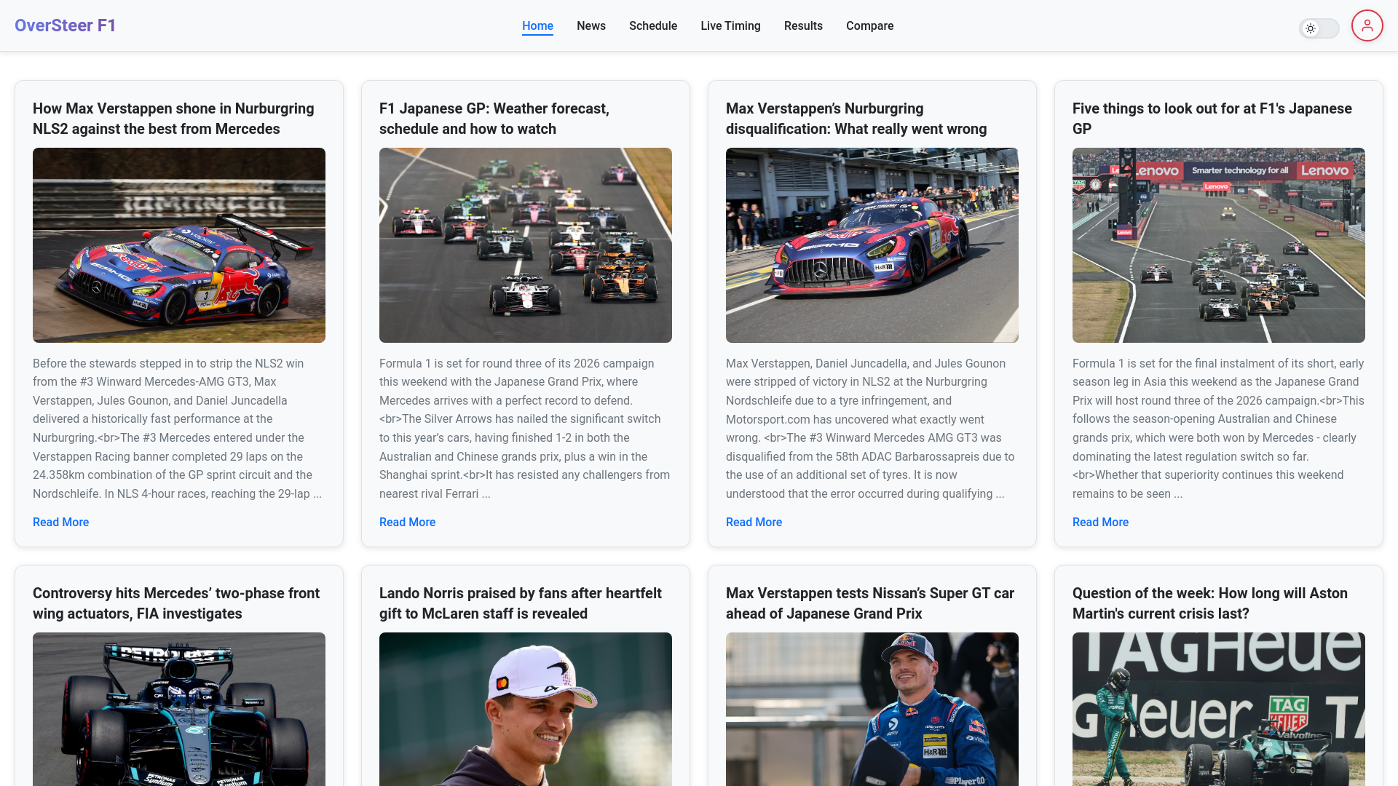The image size is (1398, 786).
Task: Open the Mercedes F1 front wing photo
Action: coord(179,709)
